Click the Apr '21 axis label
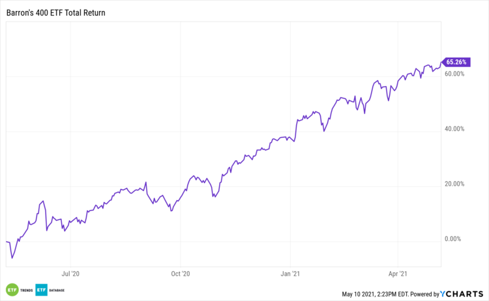The height and width of the screenshot is (301, 489). (398, 275)
